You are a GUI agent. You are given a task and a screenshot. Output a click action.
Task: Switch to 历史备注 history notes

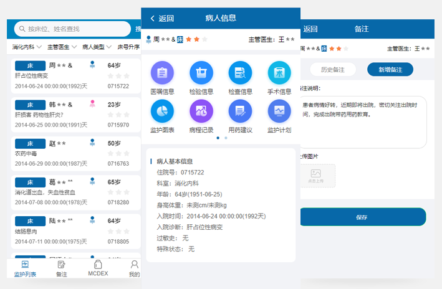[332, 70]
